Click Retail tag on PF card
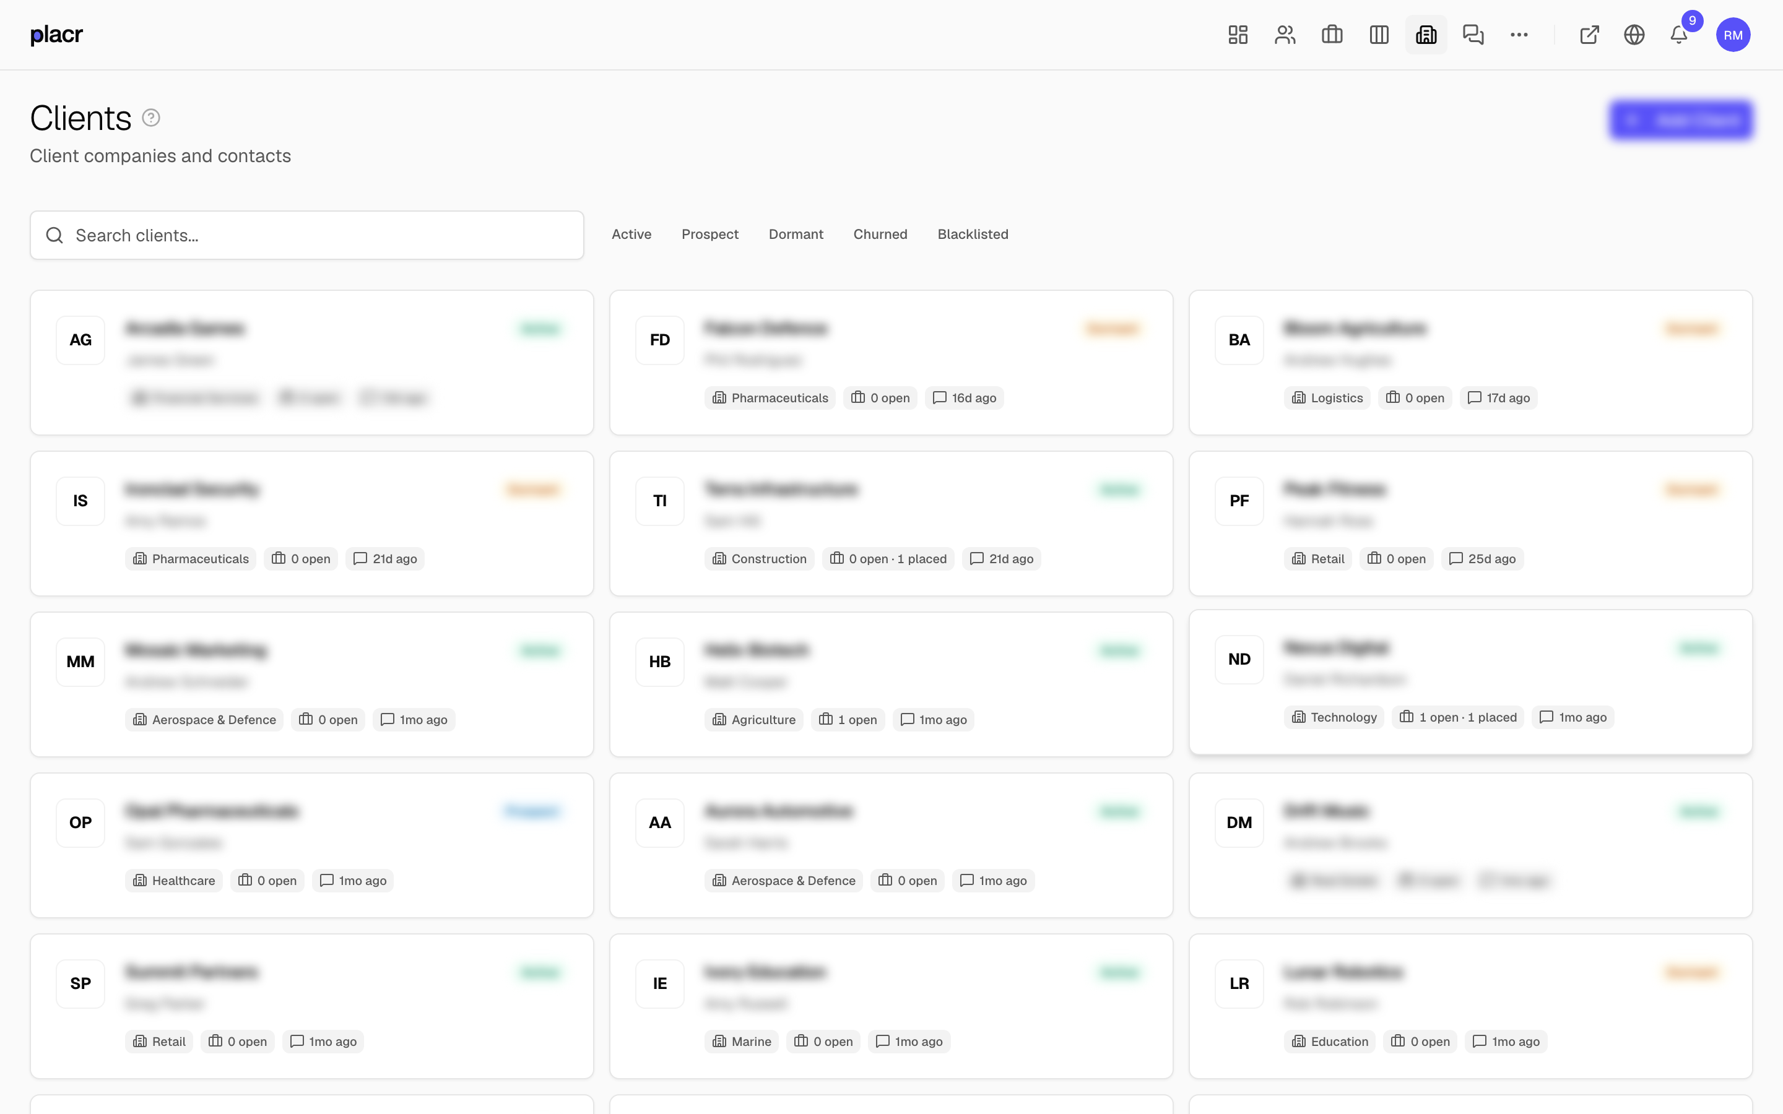1783x1114 pixels. pos(1317,558)
